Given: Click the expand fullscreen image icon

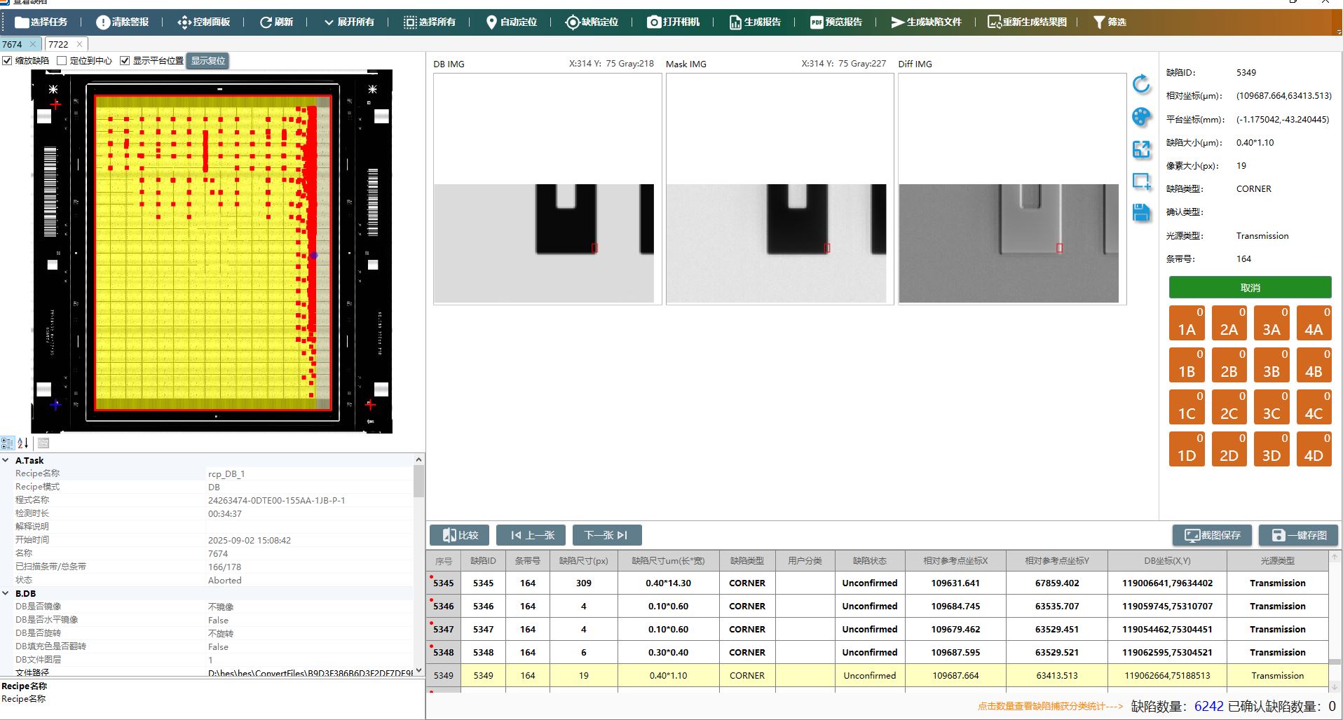Looking at the screenshot, I should click(x=1141, y=149).
